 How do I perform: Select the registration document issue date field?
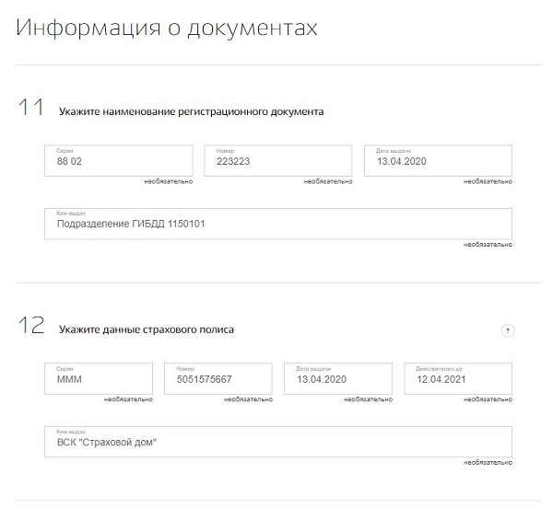tap(438, 160)
